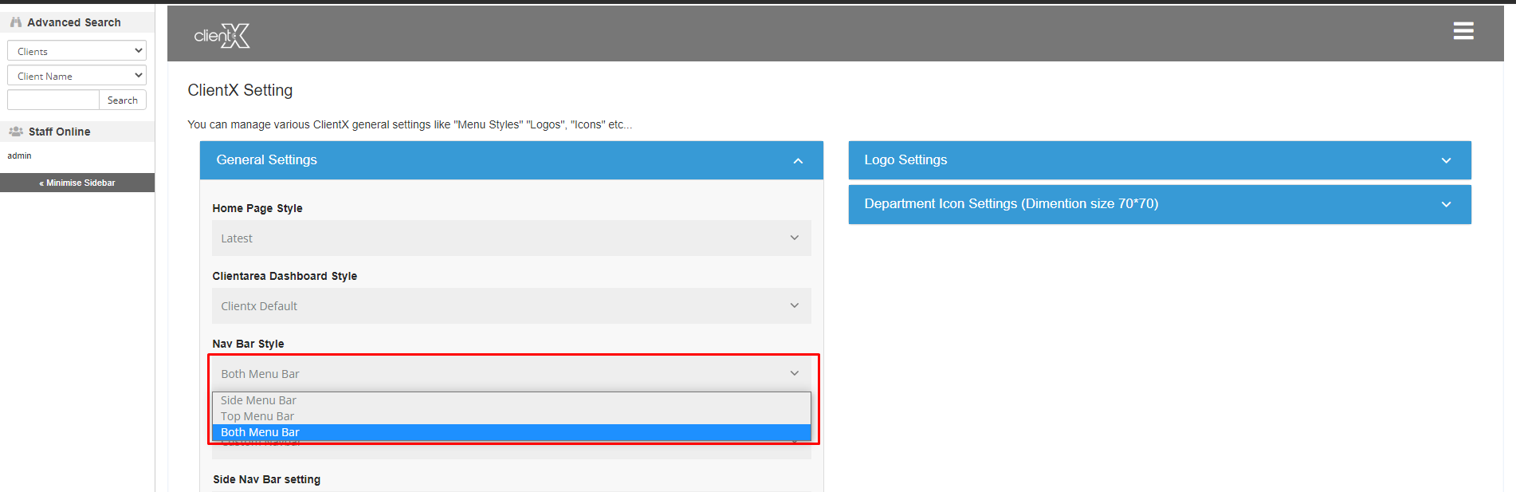Viewport: 1516px width, 492px height.
Task: Open the Clients search type dropdown
Action: coord(77,51)
